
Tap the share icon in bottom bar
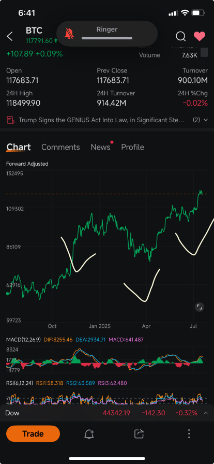click(139, 434)
